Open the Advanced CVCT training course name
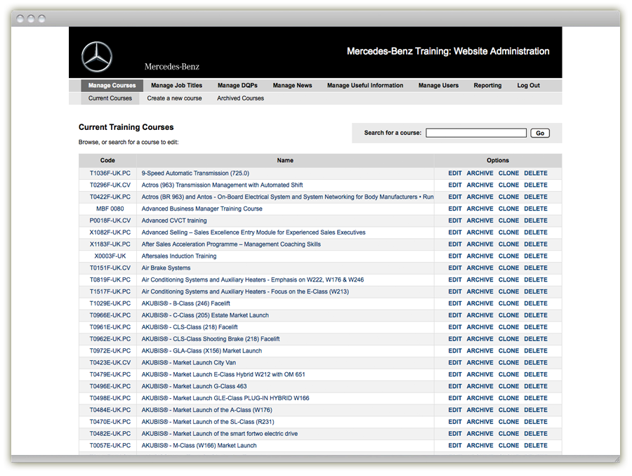Image resolution: width=632 pixels, height=476 pixels. 174,220
